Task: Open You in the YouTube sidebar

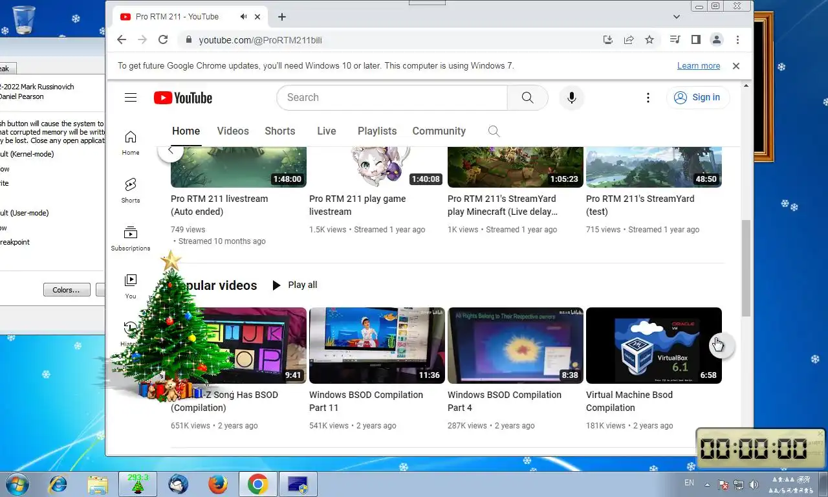Action: [x=131, y=287]
